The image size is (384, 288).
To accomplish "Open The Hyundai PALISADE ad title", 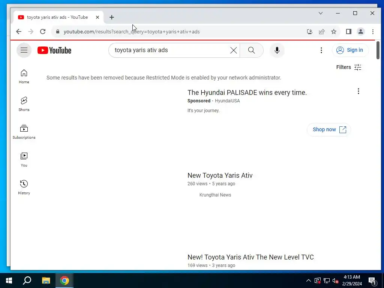I will point(247,93).
